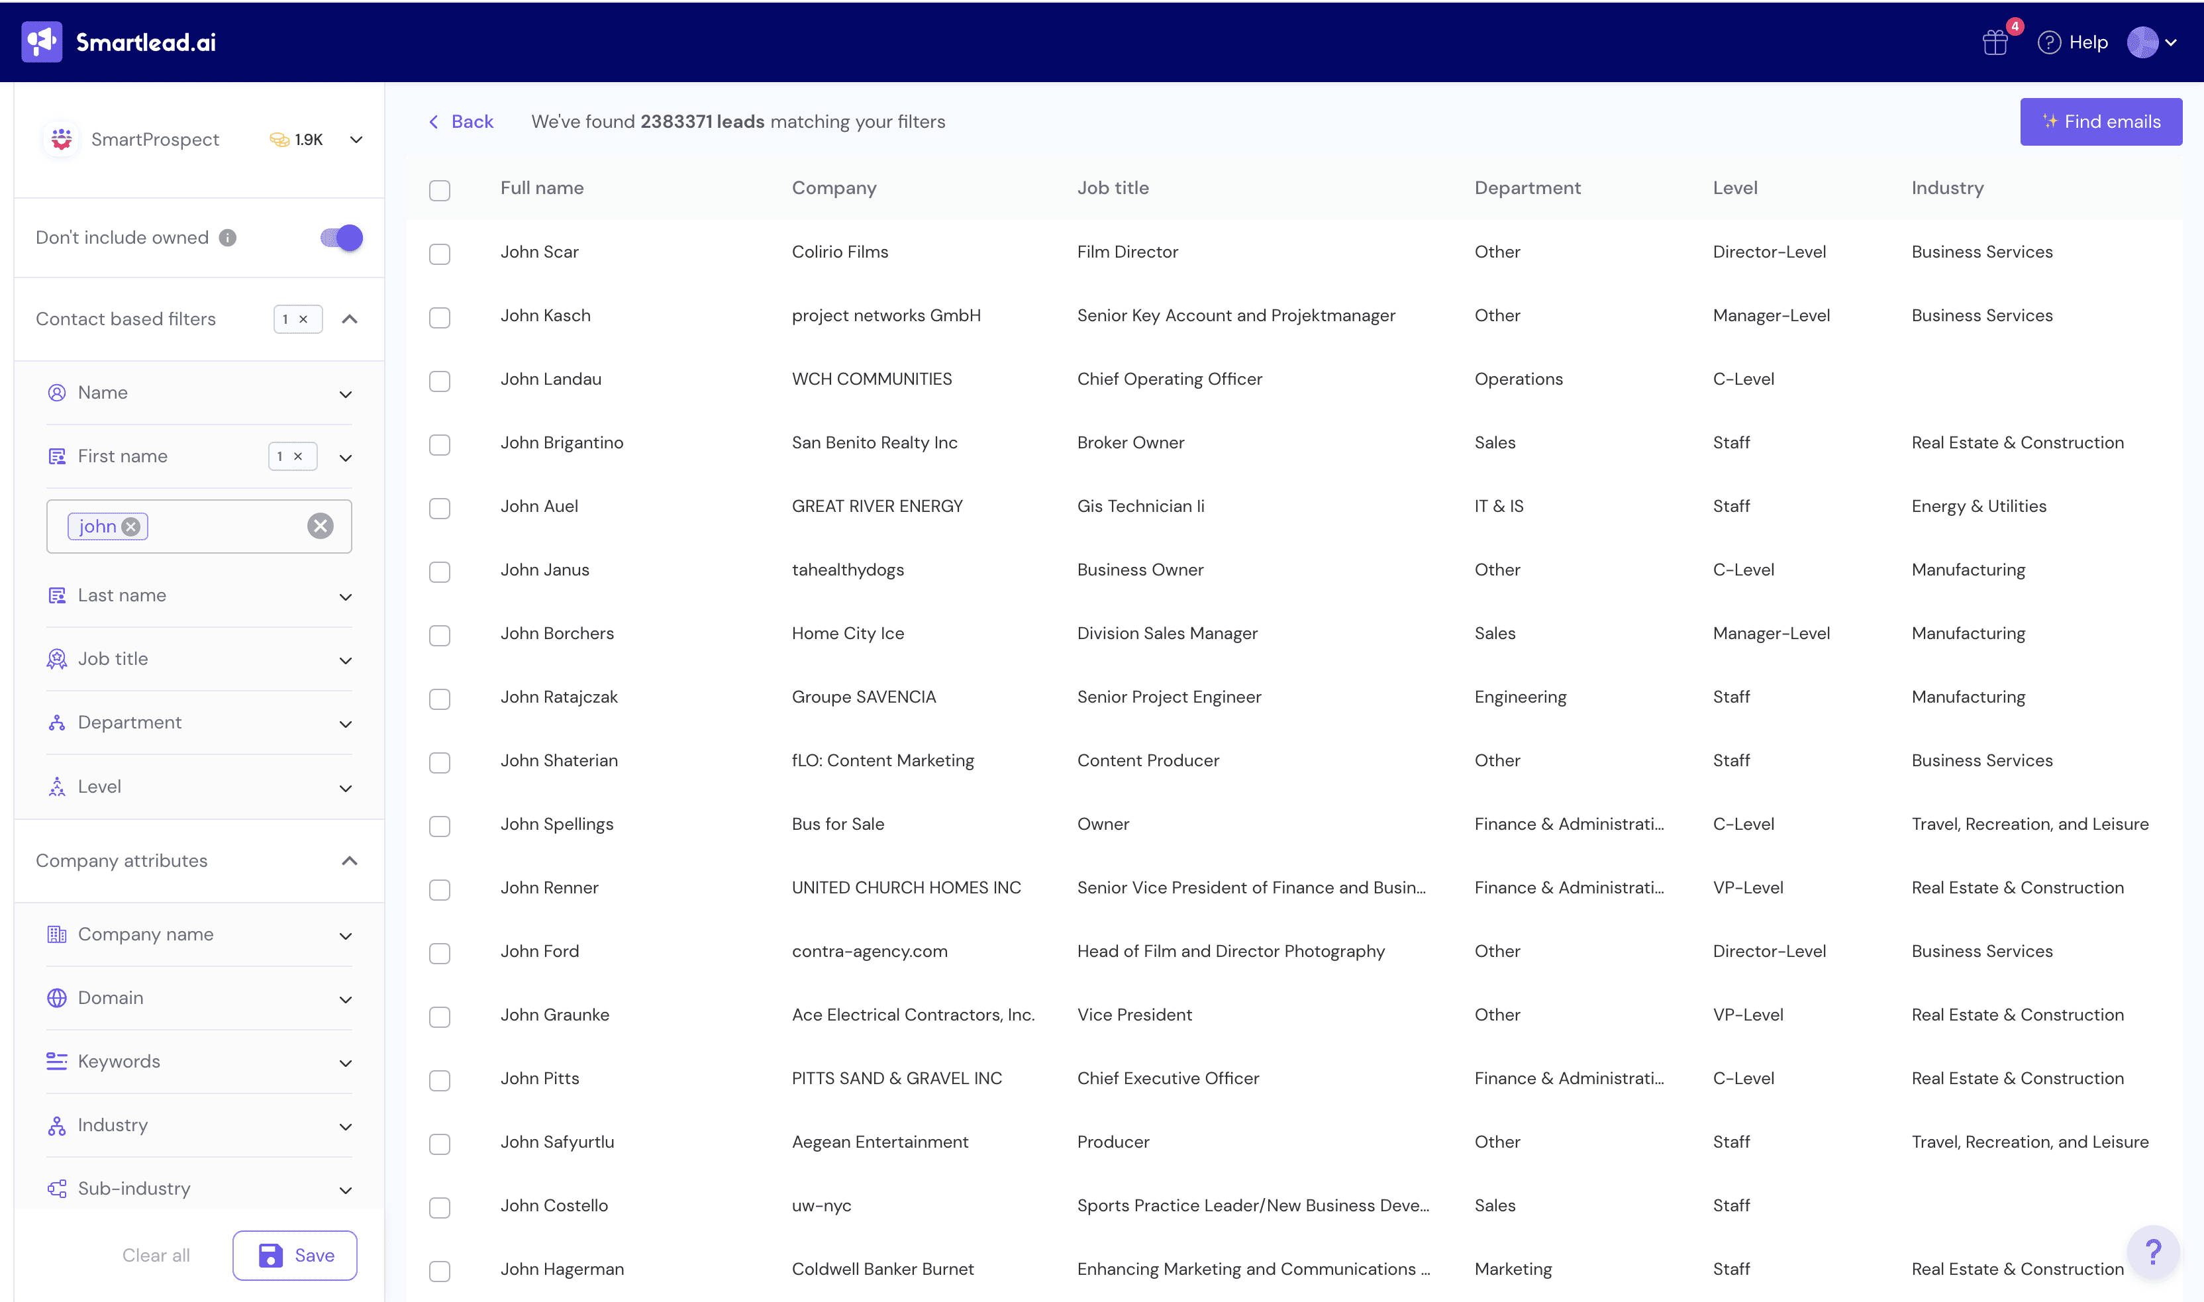Click the gift rewards icon with badge

pos(1995,41)
